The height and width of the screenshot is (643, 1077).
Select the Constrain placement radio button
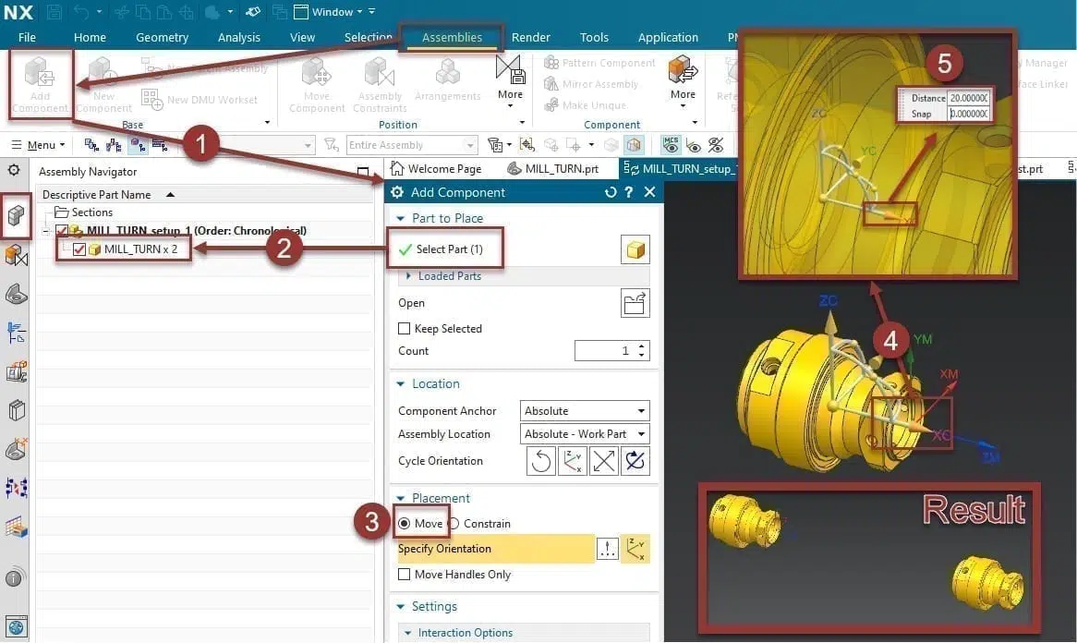click(454, 524)
